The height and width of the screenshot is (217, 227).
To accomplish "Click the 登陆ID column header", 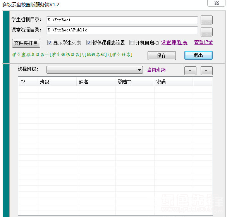I will click(x=135, y=82).
